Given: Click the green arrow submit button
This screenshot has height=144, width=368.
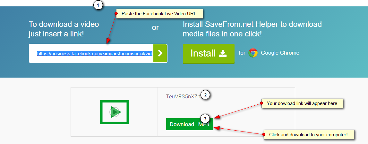Looking at the screenshot, I should pos(160,53).
